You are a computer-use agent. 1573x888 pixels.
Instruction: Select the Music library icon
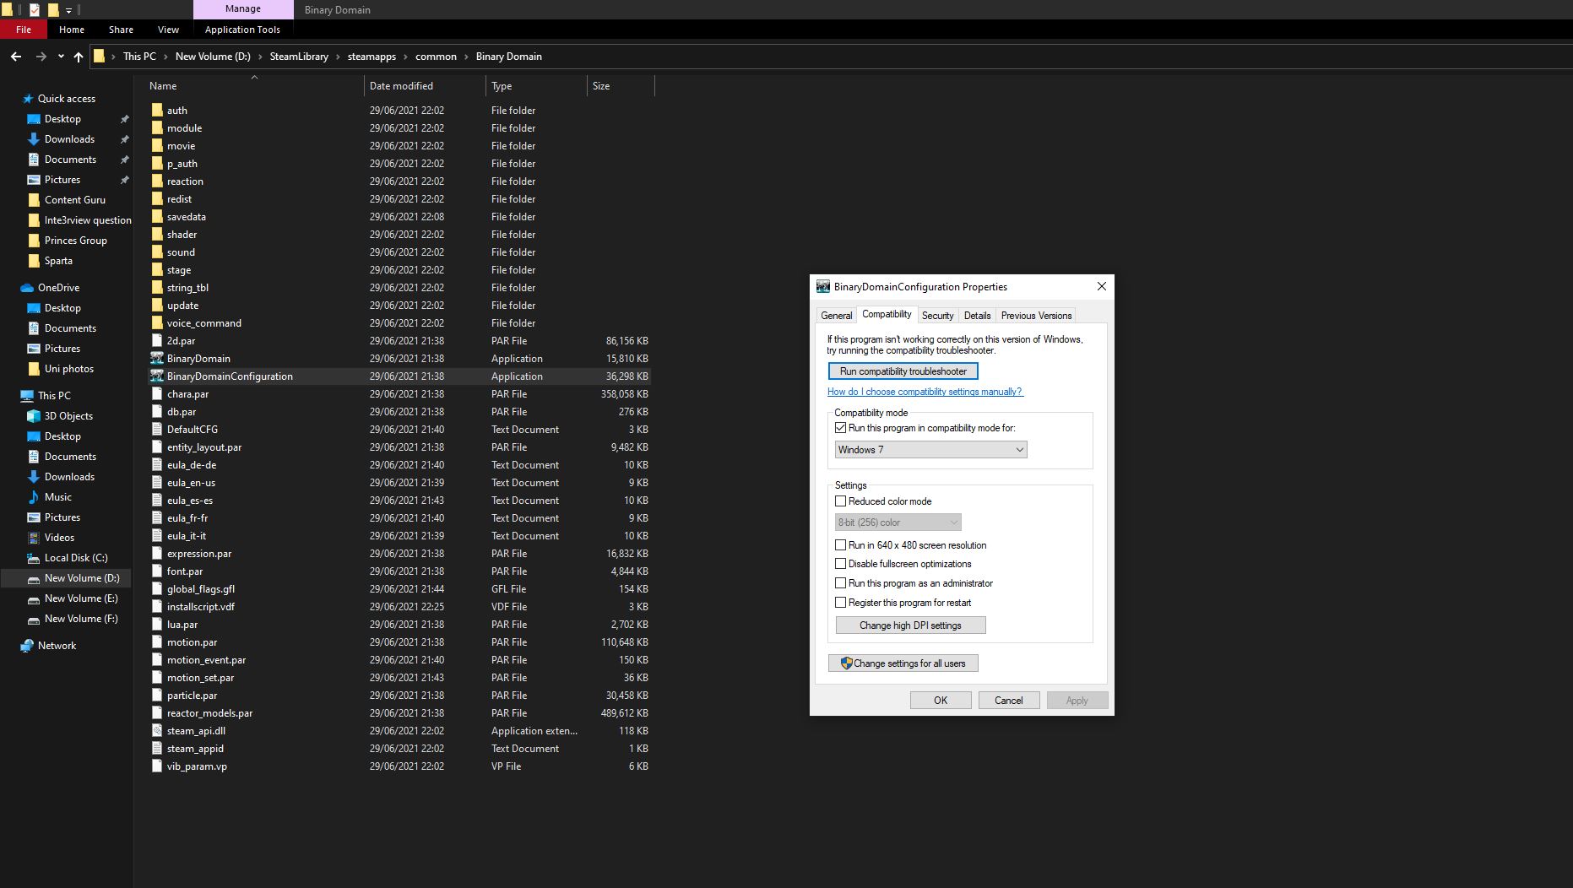click(x=34, y=497)
